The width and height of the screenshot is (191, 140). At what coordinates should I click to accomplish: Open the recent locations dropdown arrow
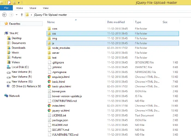(17, 15)
